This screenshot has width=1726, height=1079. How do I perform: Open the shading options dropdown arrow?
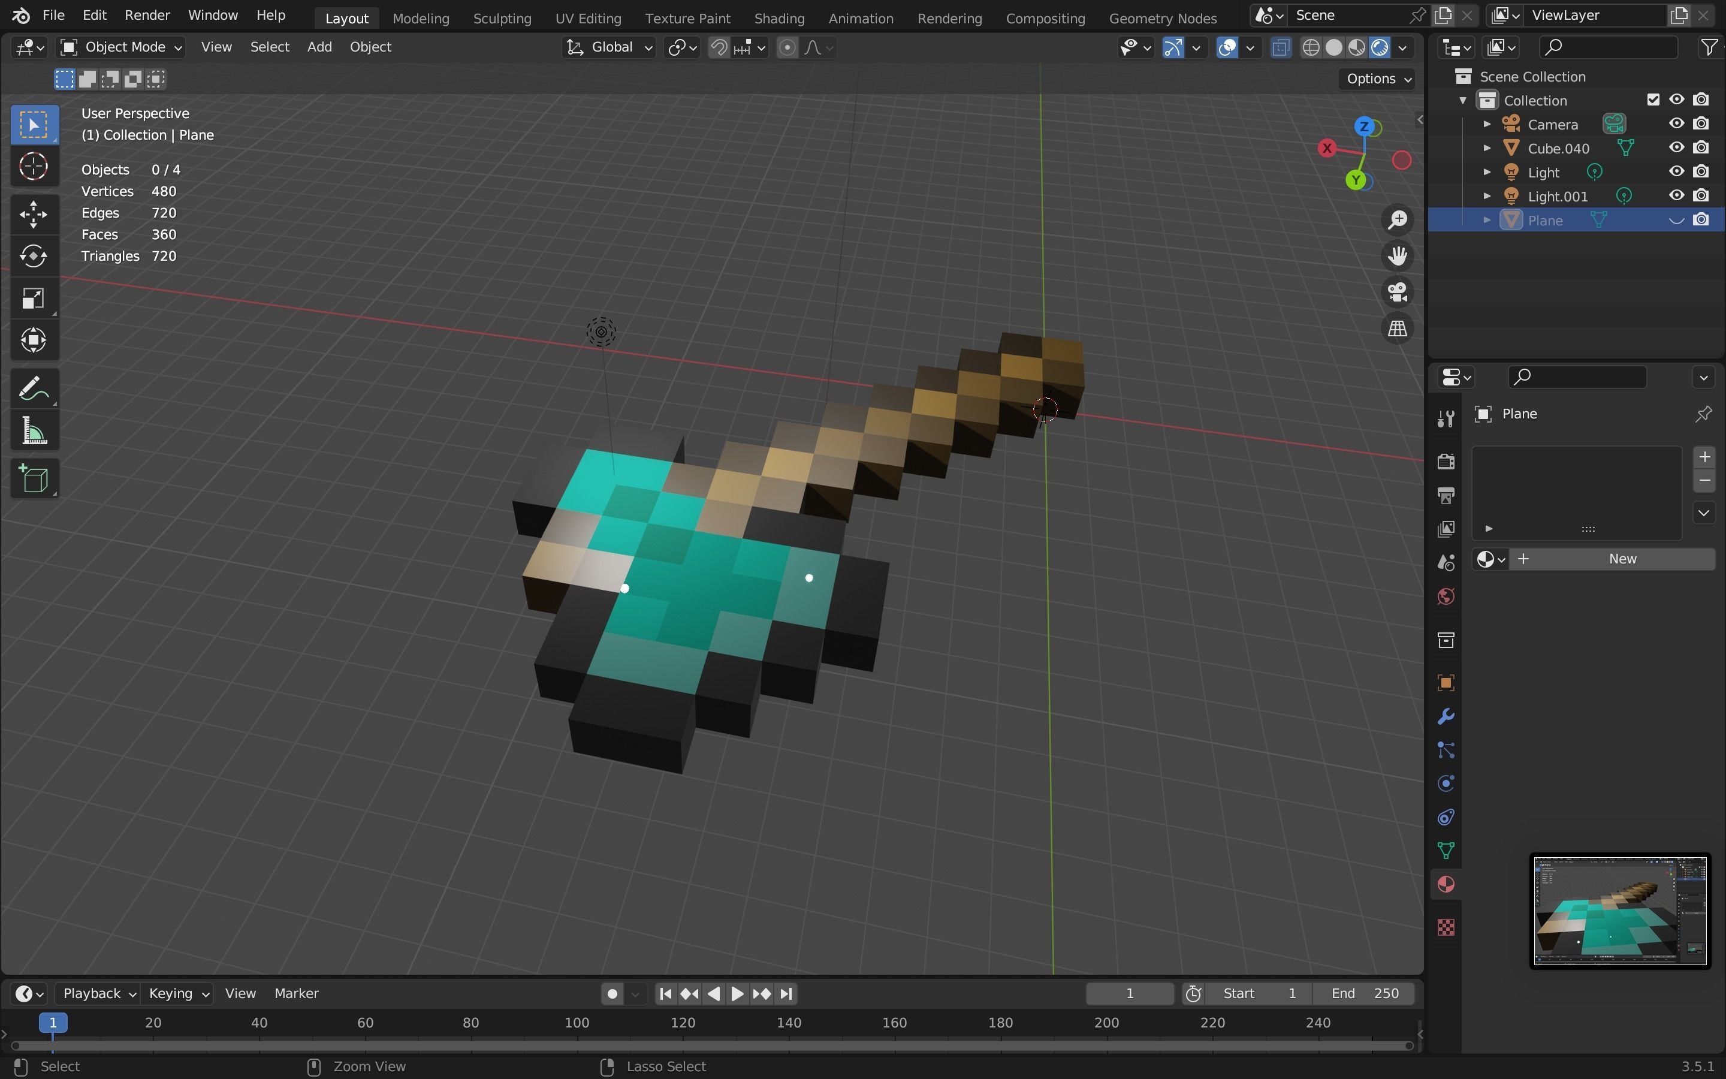(1403, 47)
